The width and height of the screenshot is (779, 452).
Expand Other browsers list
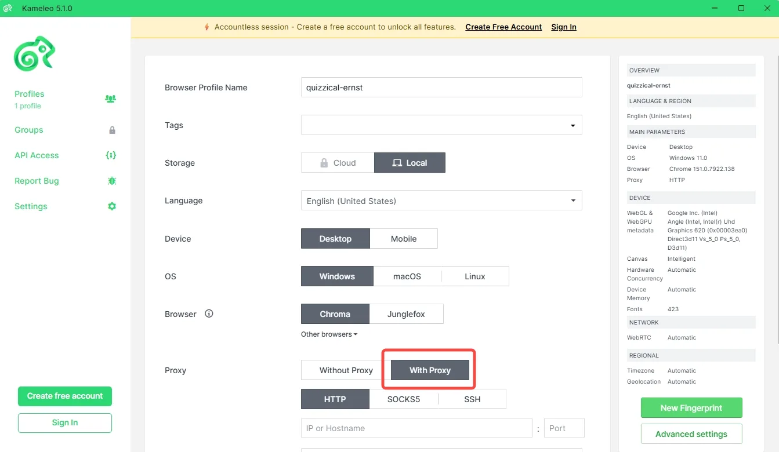pos(329,334)
